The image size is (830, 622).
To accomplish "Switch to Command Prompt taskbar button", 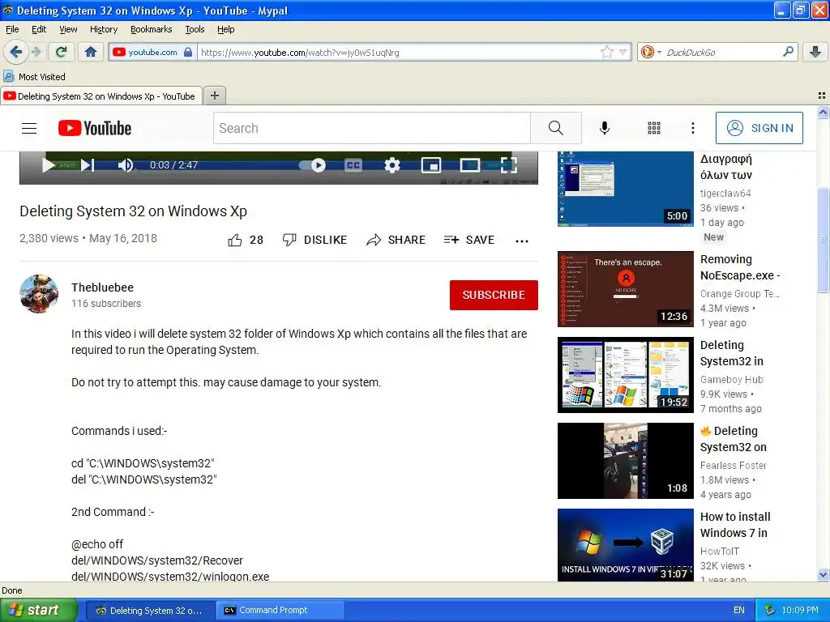I will coord(280,611).
